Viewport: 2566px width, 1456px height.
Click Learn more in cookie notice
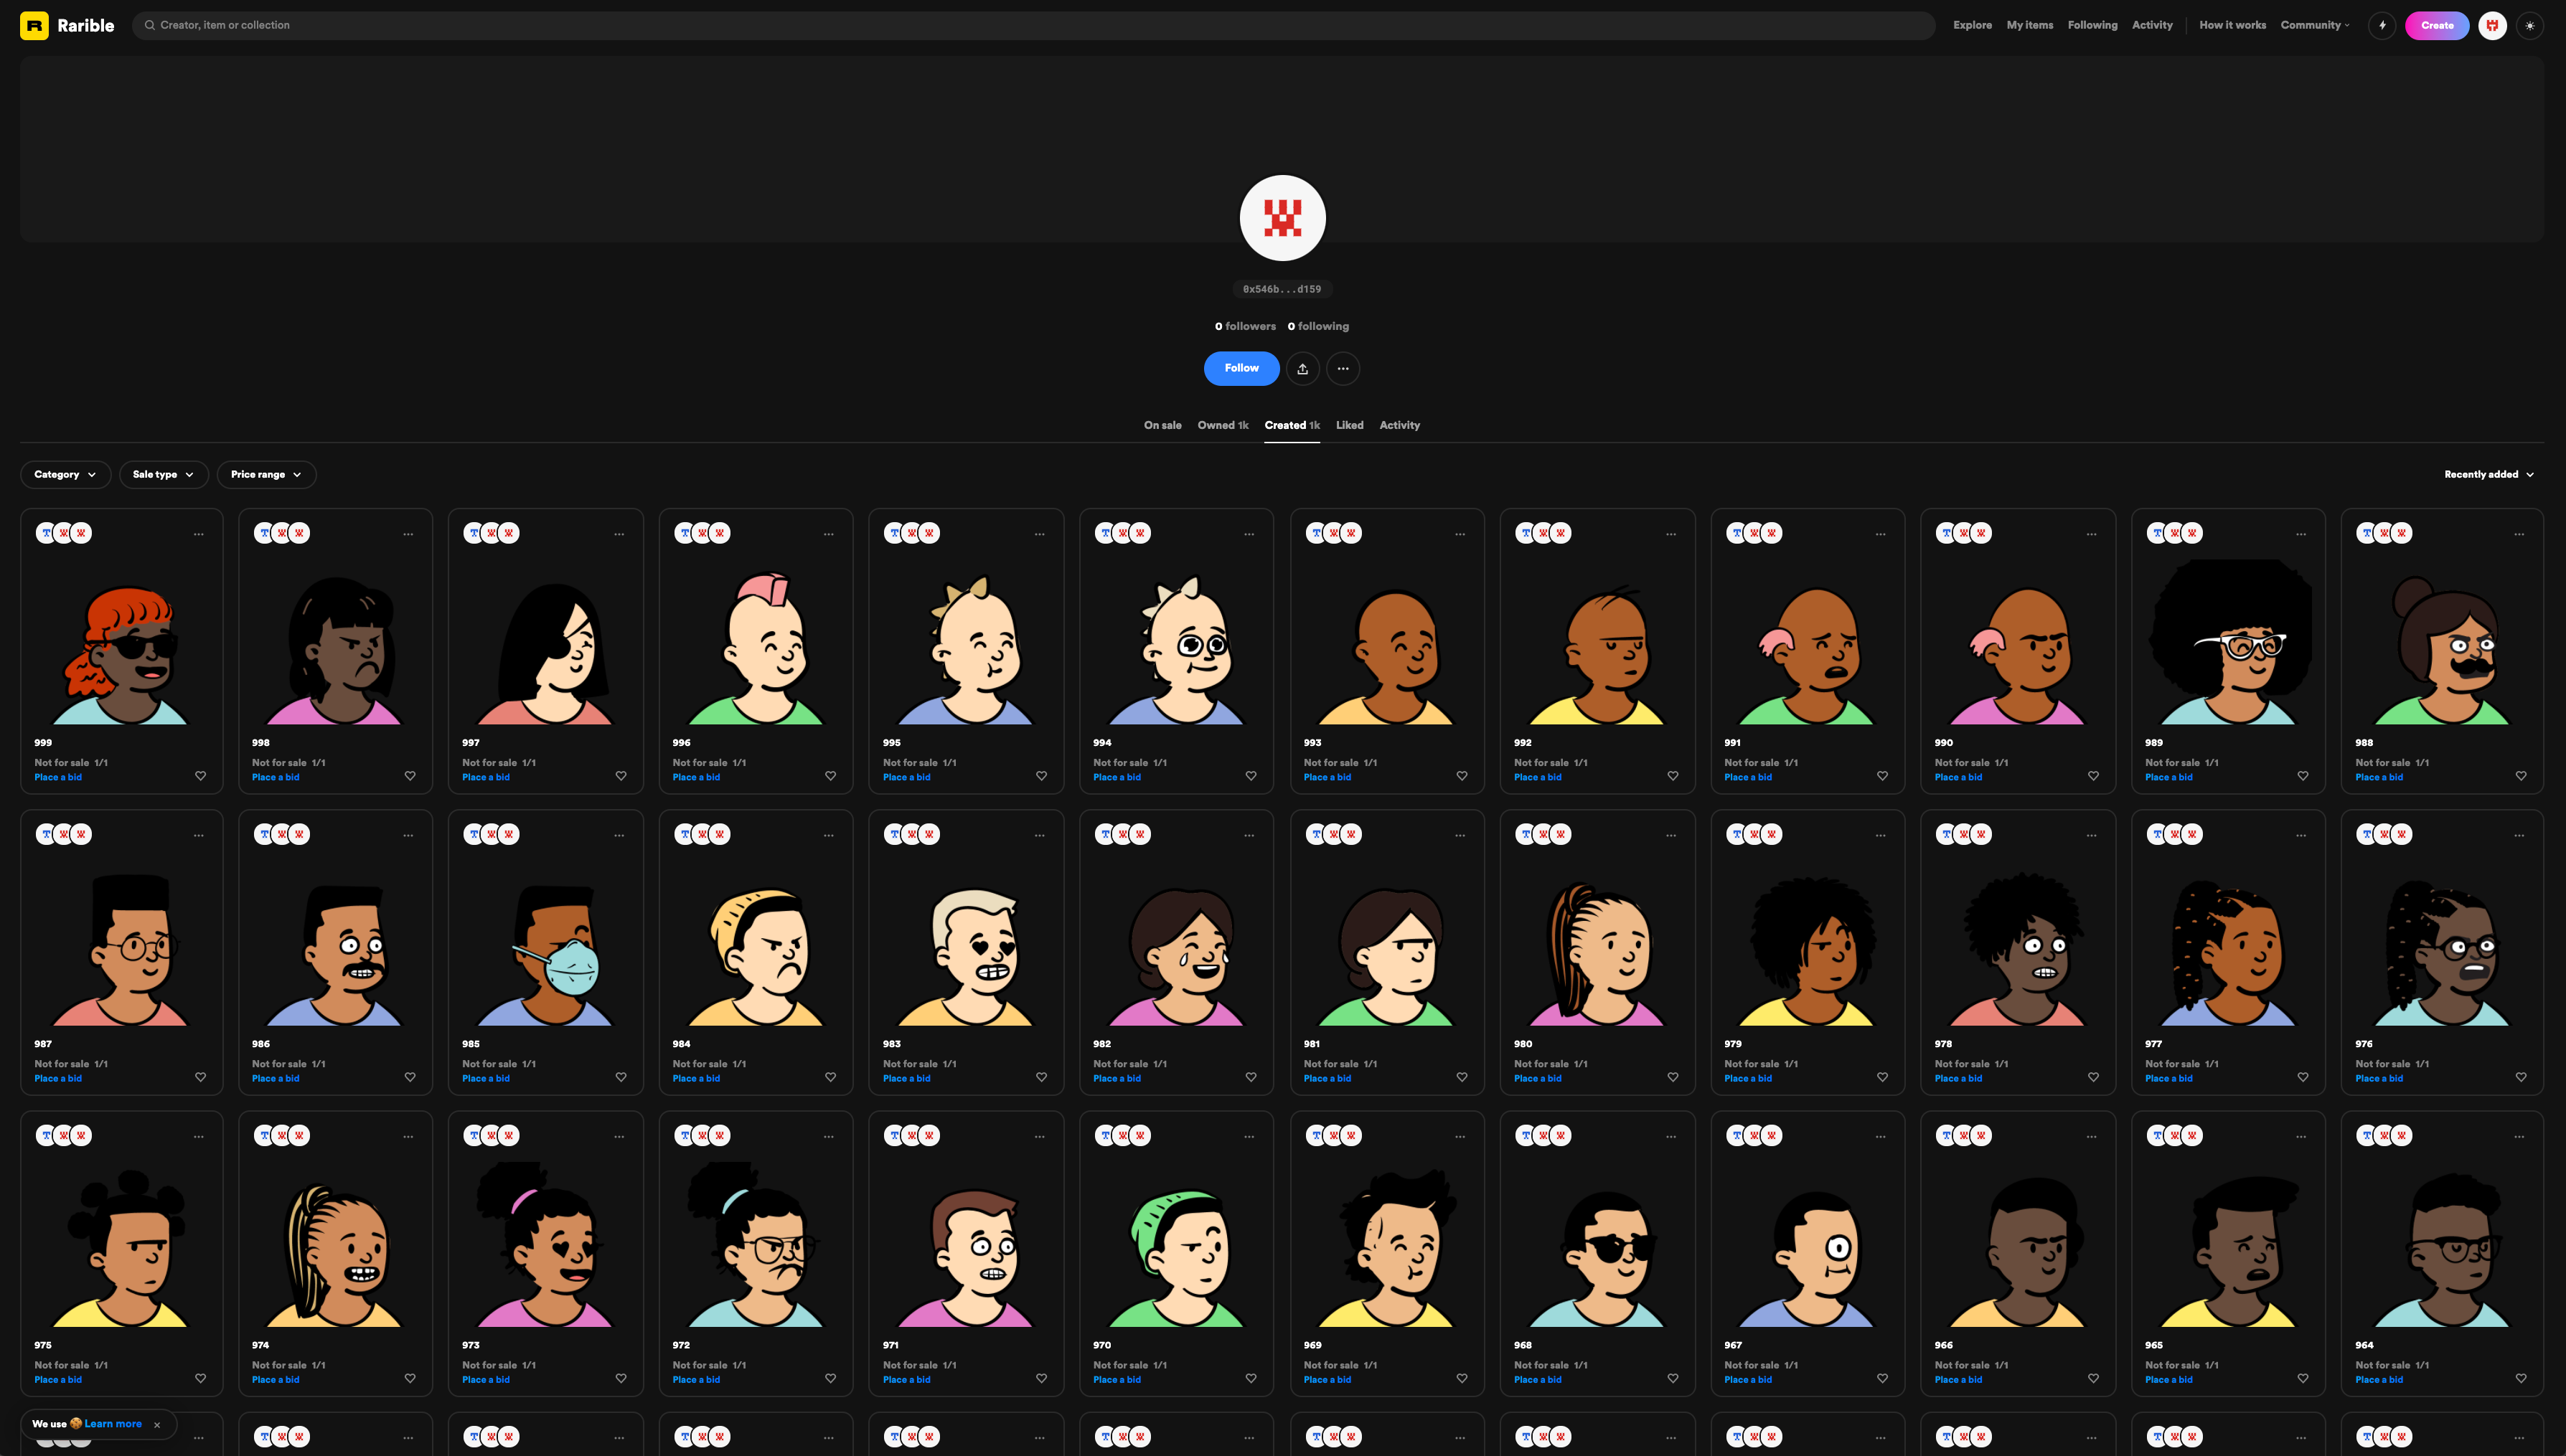click(113, 1424)
